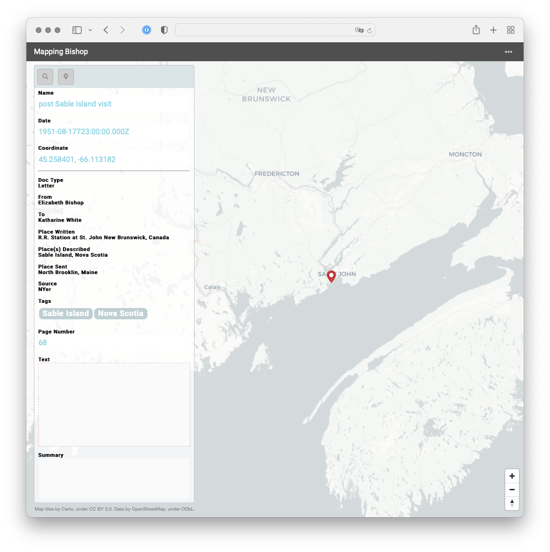Reload the current page
Screen dimensions: 550x552
370,31
